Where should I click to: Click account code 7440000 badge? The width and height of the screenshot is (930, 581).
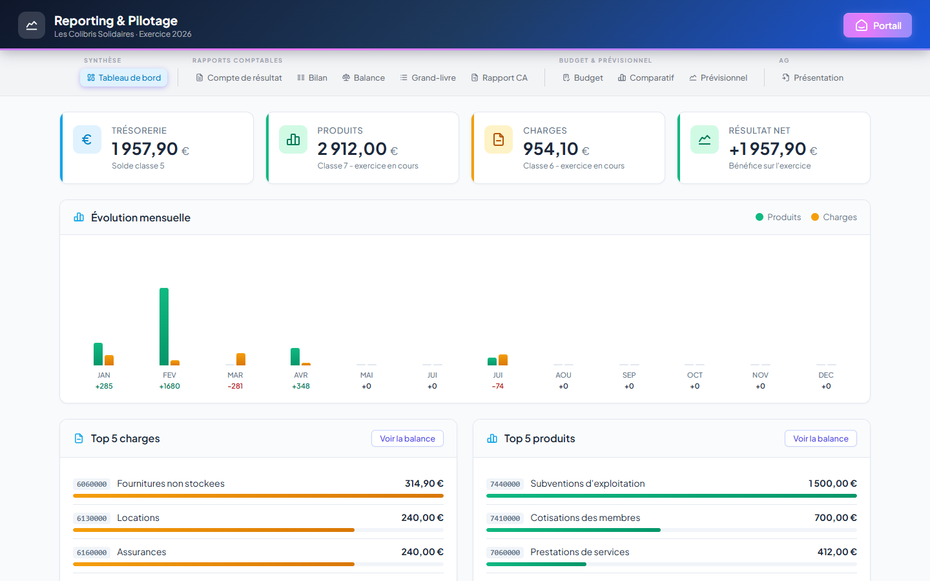(x=505, y=484)
